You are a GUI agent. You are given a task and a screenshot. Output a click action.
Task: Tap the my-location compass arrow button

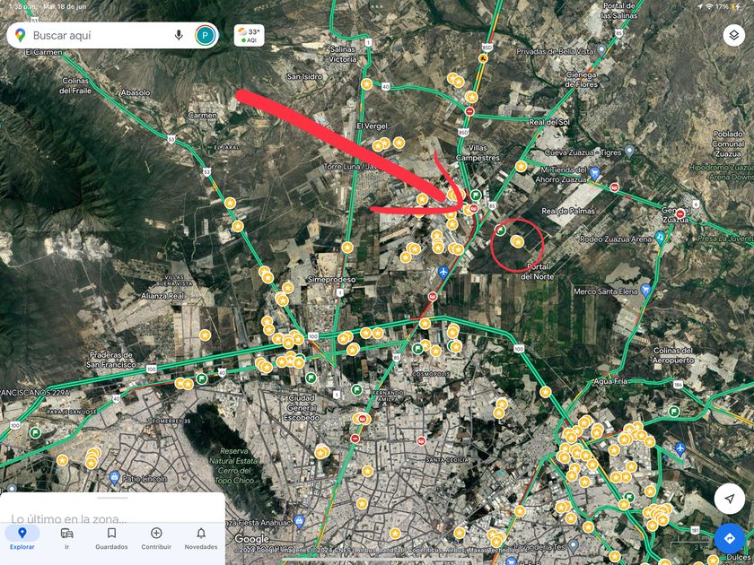click(730, 499)
